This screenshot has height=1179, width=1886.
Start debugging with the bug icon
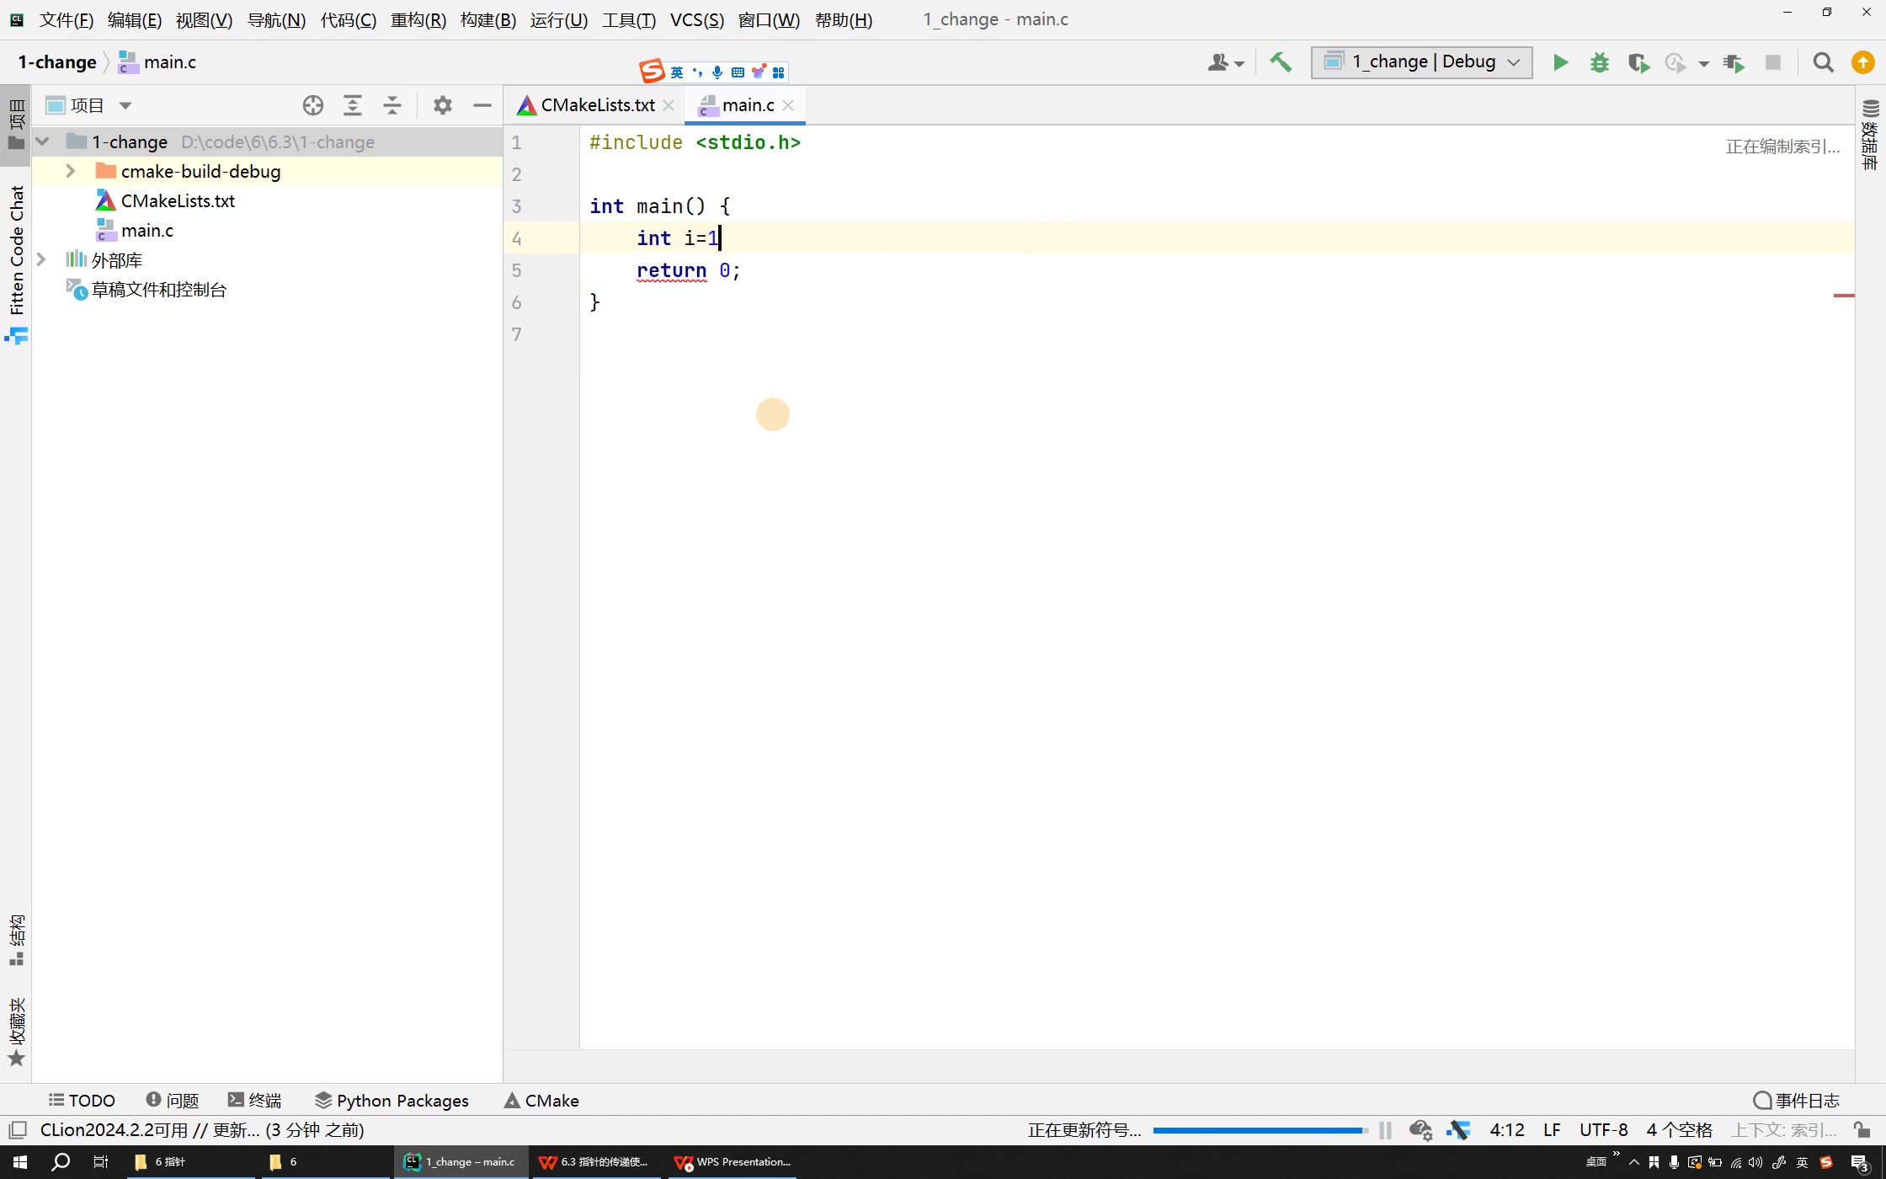point(1599,62)
